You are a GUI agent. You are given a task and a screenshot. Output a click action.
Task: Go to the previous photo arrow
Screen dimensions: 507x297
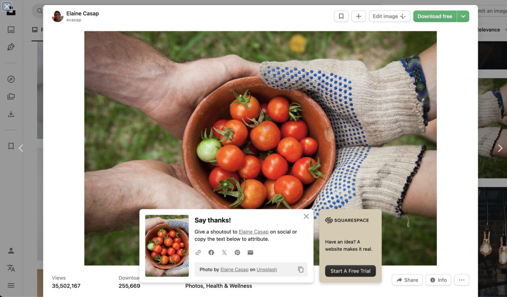(21, 148)
